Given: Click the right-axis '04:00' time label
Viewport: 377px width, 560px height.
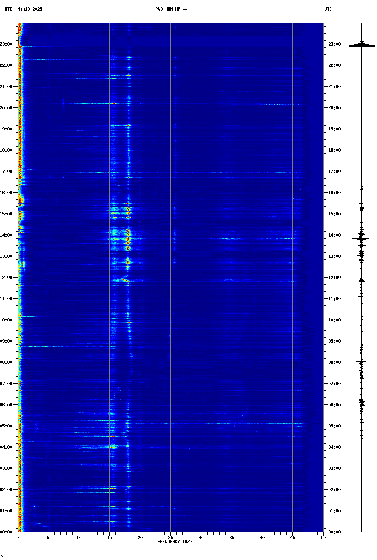Looking at the screenshot, I should (335, 447).
